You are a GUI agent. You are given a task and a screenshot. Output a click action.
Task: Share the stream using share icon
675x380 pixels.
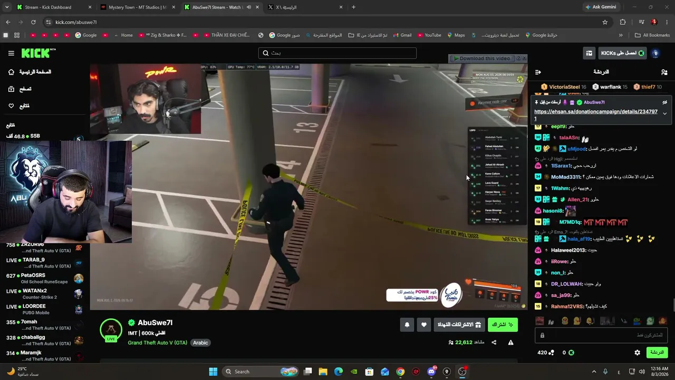coord(494,343)
